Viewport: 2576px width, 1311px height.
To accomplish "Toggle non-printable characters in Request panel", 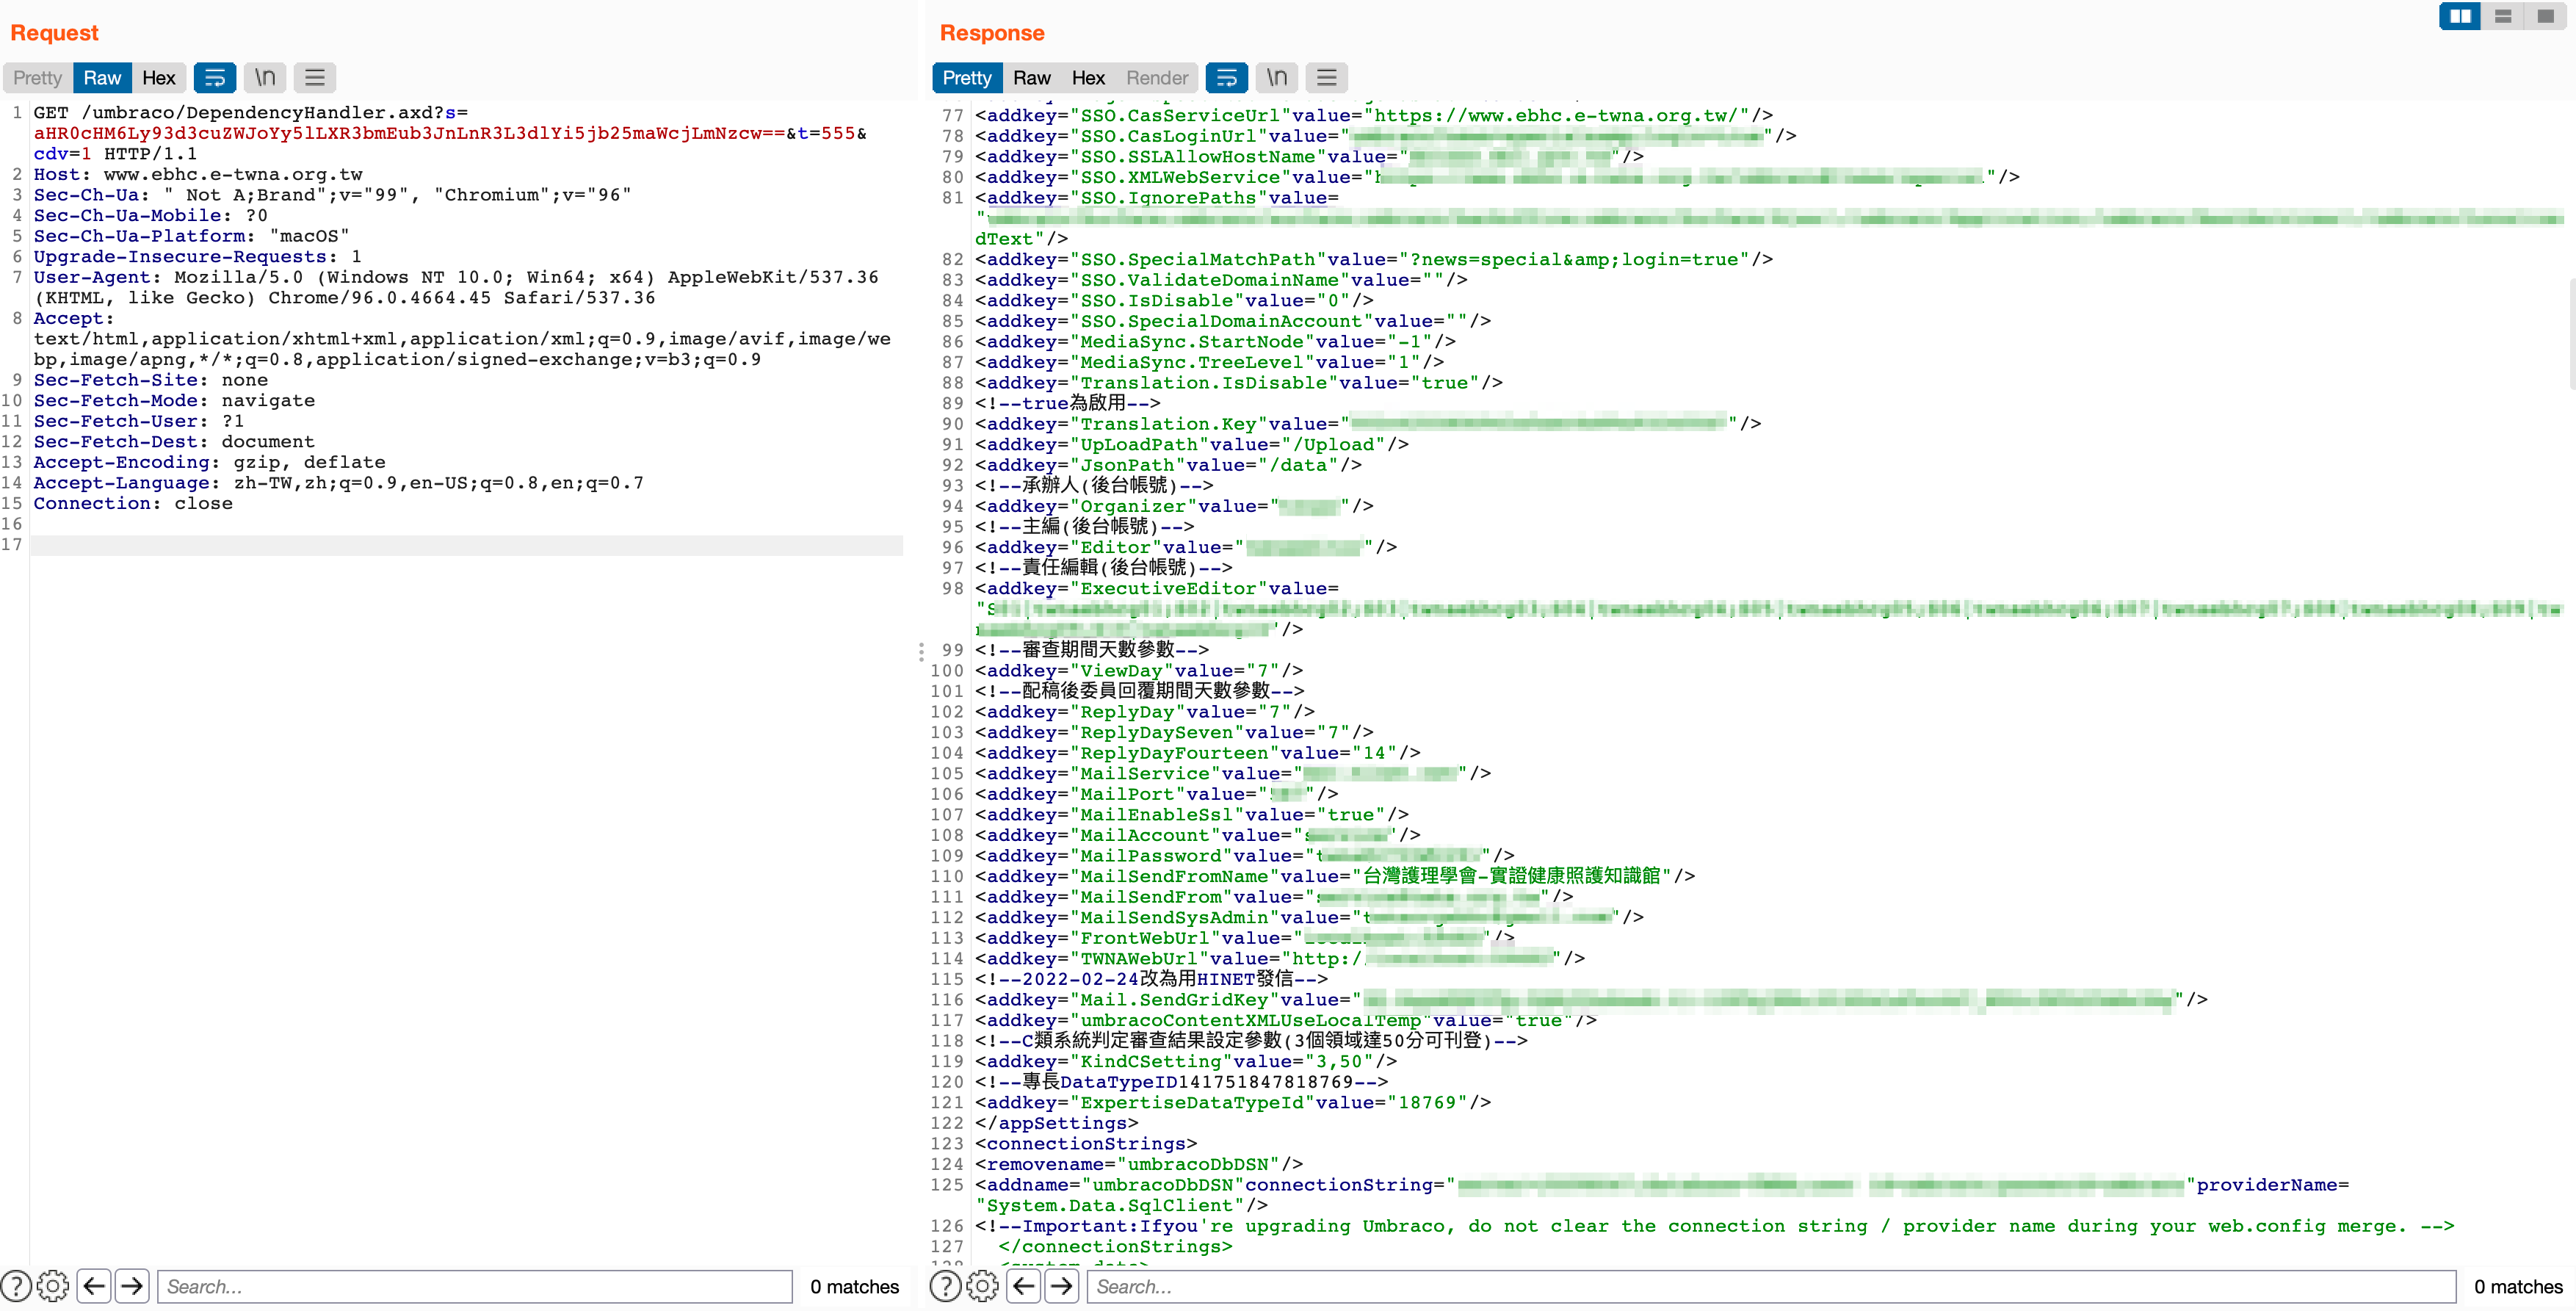I will tap(265, 78).
